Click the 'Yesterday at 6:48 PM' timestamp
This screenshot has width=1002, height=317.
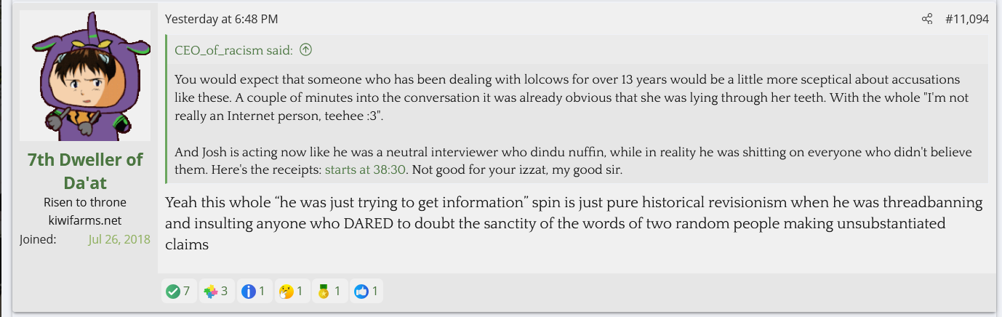tap(221, 19)
